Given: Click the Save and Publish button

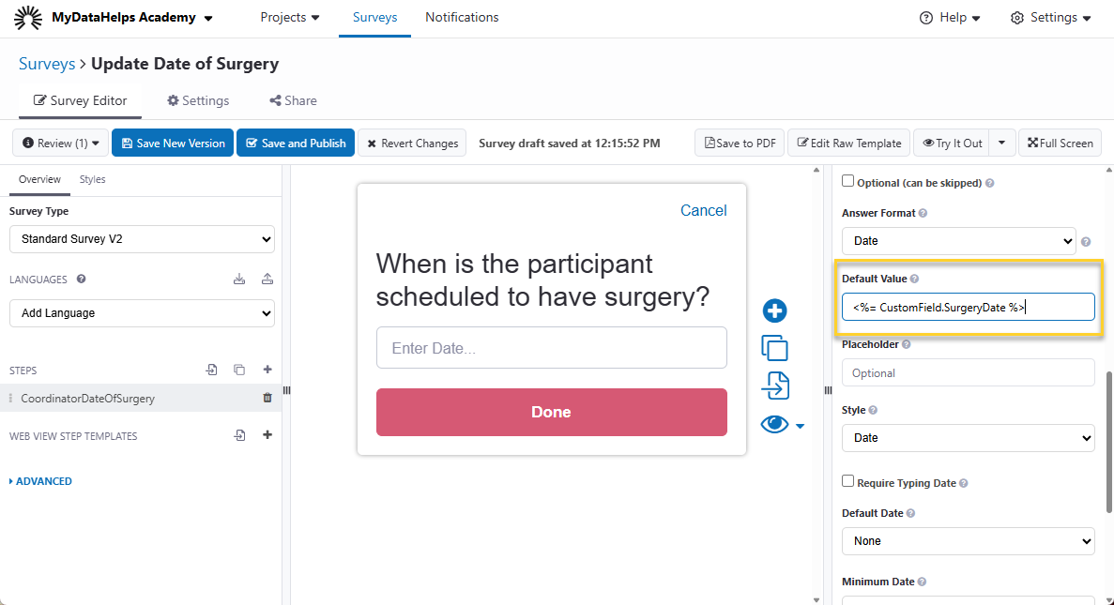Looking at the screenshot, I should 296,144.
